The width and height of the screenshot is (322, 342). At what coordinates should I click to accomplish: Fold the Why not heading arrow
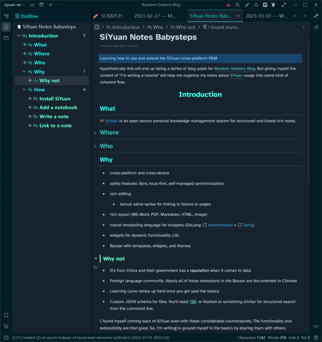96,259
